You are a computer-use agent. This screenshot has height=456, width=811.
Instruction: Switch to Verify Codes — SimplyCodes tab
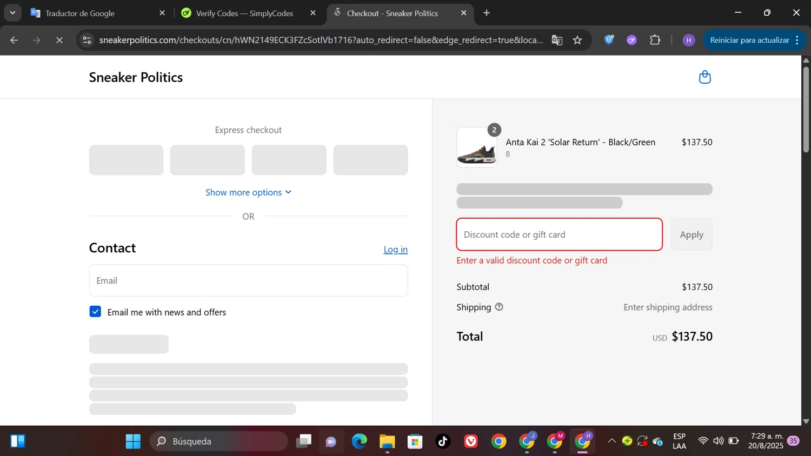click(244, 13)
